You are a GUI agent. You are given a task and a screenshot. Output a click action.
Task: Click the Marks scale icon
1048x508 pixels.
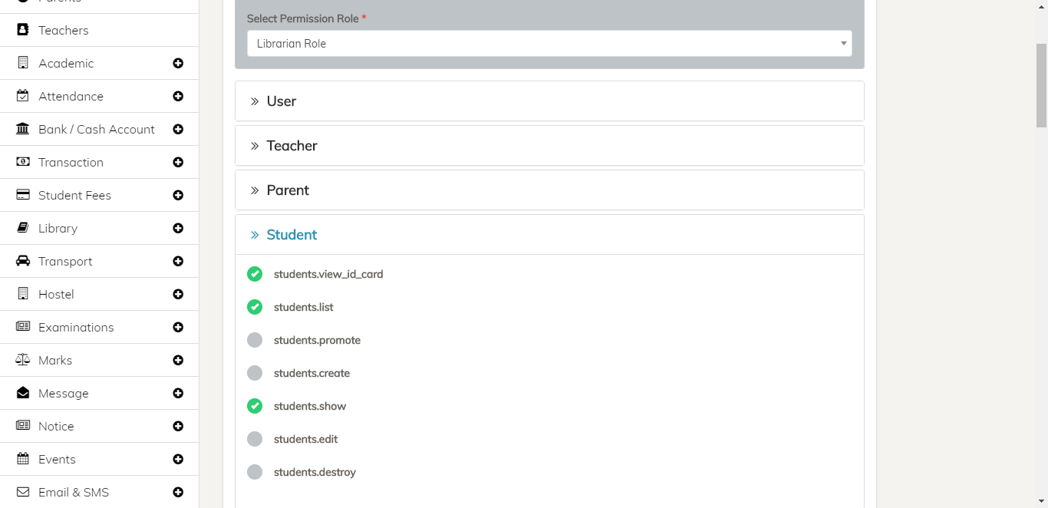[21, 360]
